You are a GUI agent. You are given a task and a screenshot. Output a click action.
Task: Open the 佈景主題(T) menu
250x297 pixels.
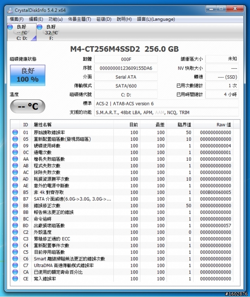[80, 19]
